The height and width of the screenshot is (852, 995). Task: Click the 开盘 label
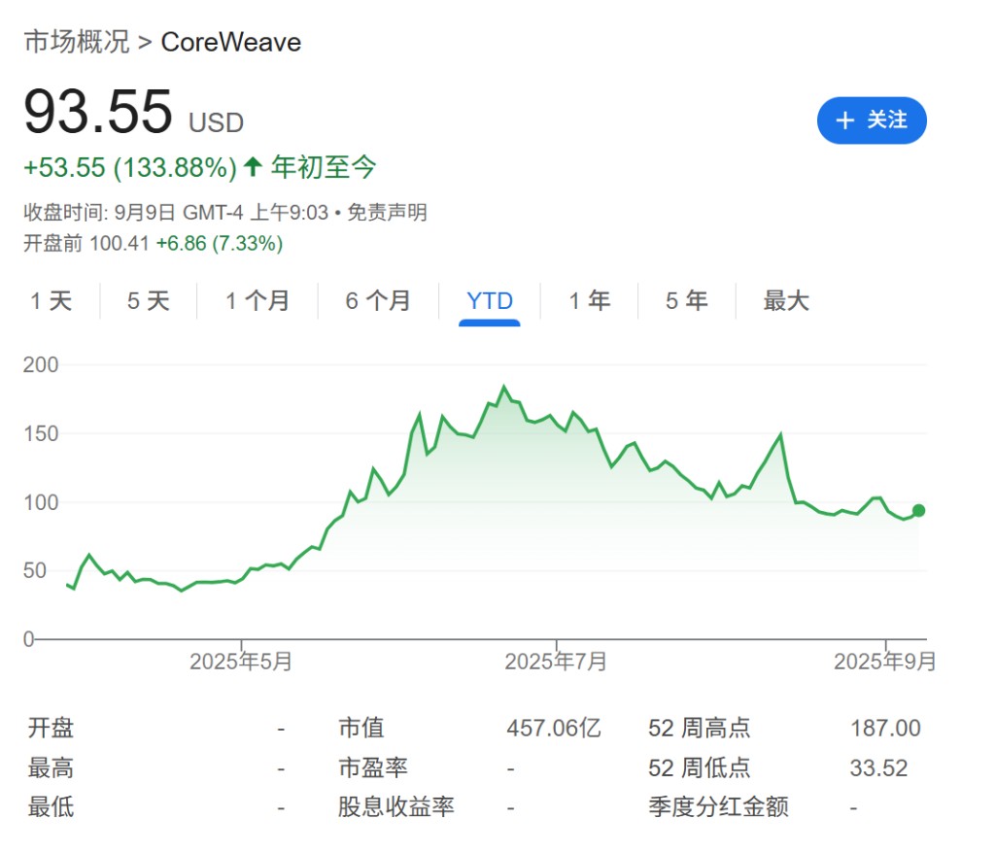click(51, 728)
